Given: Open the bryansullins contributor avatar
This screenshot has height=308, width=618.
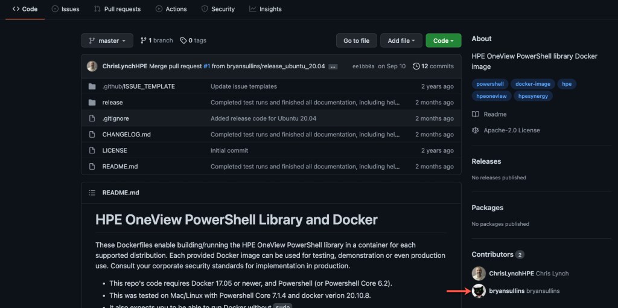Looking at the screenshot, I should (479, 291).
